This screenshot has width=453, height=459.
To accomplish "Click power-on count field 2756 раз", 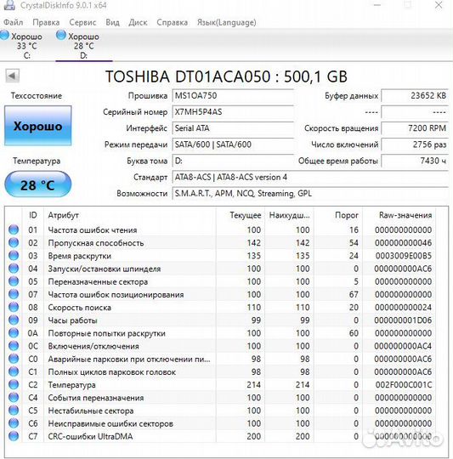I will [x=415, y=144].
